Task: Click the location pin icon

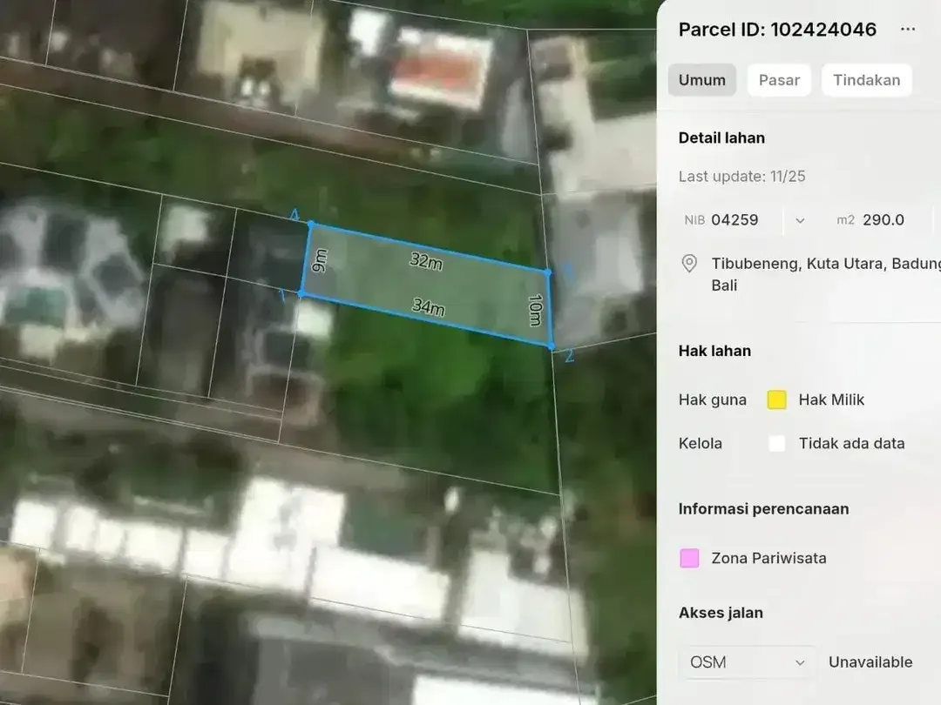Action: pyautogui.click(x=689, y=264)
